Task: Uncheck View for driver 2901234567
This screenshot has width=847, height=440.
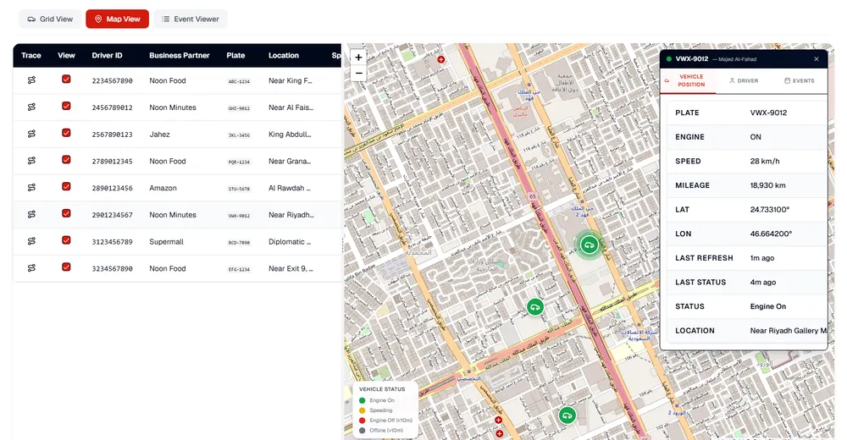Action: click(66, 213)
